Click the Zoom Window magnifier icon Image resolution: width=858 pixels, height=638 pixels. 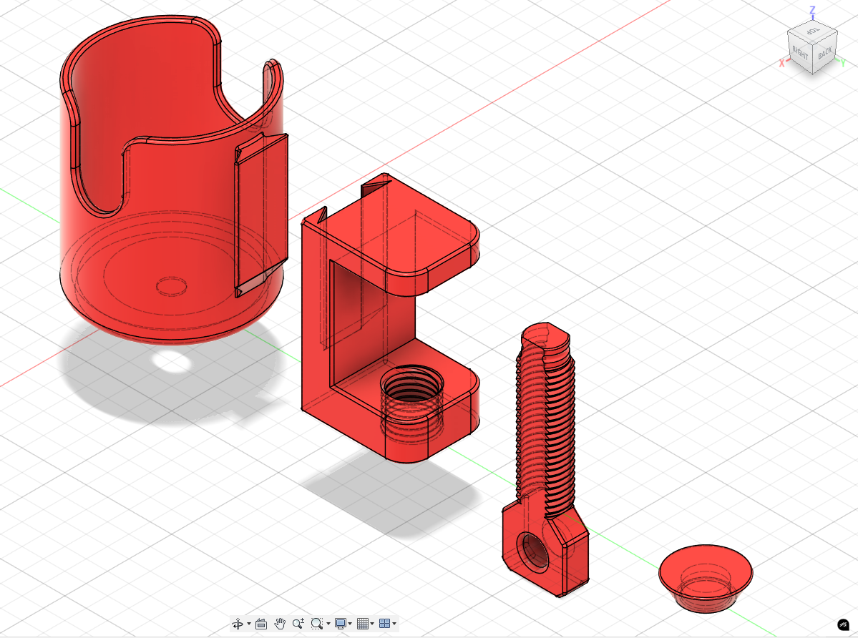tap(317, 624)
